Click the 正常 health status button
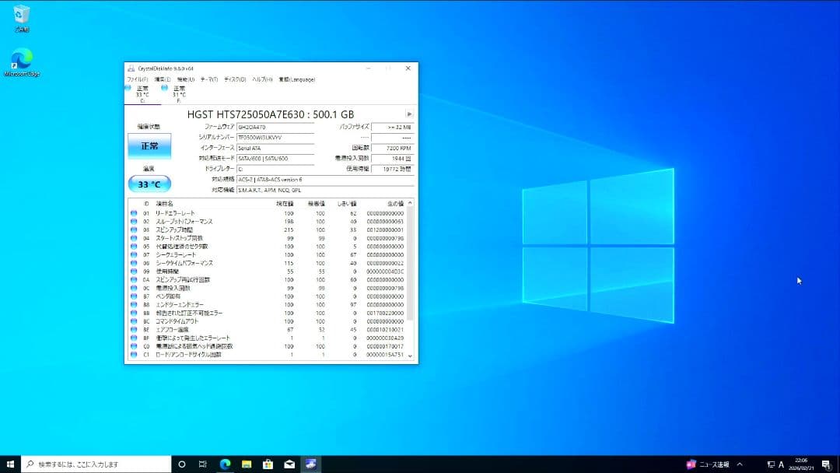The image size is (840, 473). click(x=149, y=145)
